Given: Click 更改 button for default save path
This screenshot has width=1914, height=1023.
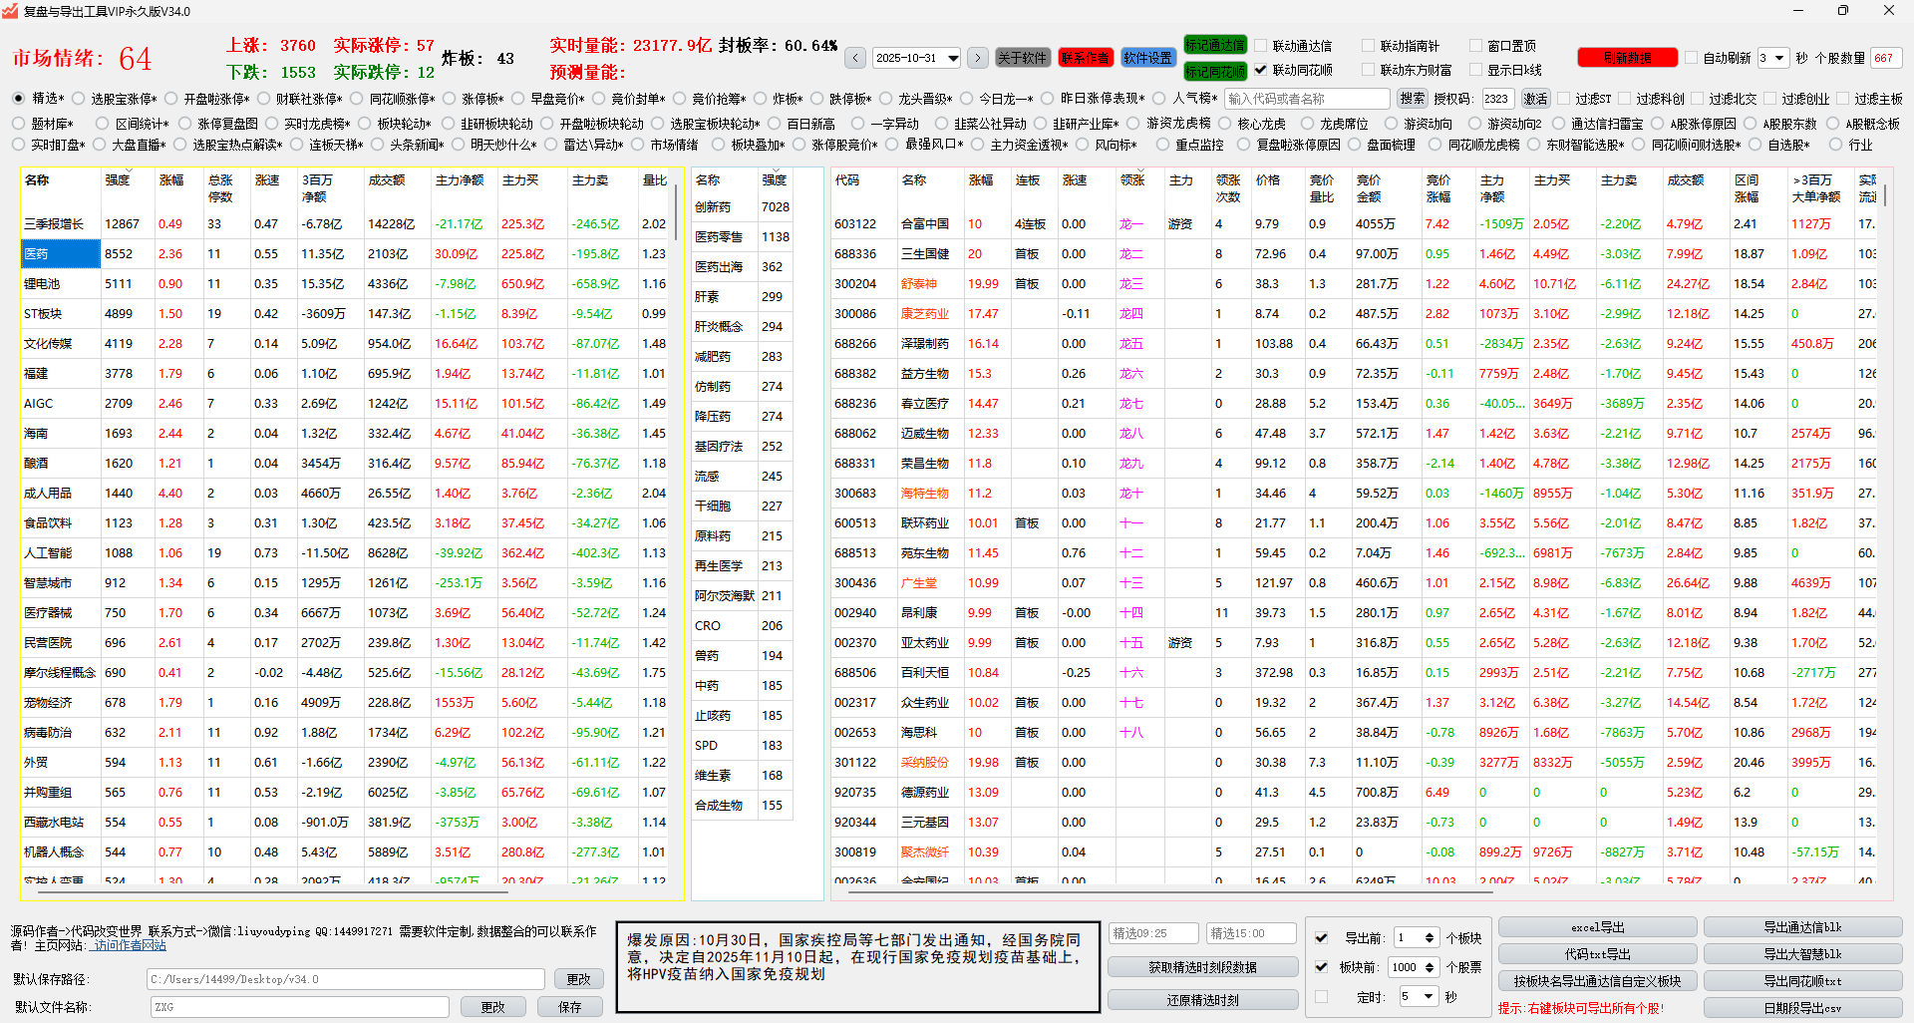Looking at the screenshot, I should click(578, 979).
